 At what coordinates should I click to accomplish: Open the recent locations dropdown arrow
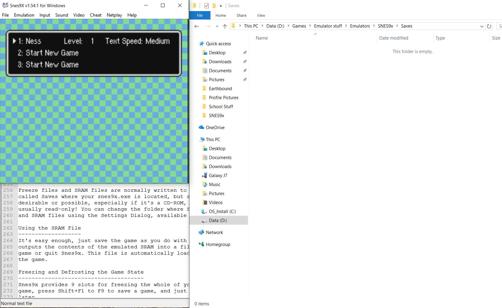(217, 26)
